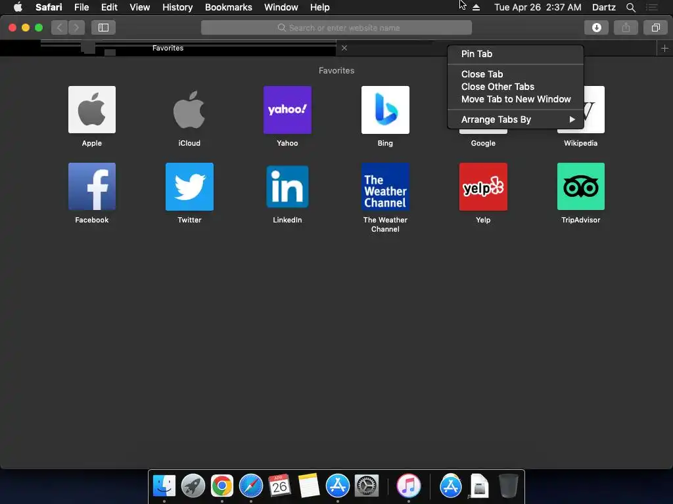Open the Safari menu
The image size is (673, 504).
pos(49,7)
